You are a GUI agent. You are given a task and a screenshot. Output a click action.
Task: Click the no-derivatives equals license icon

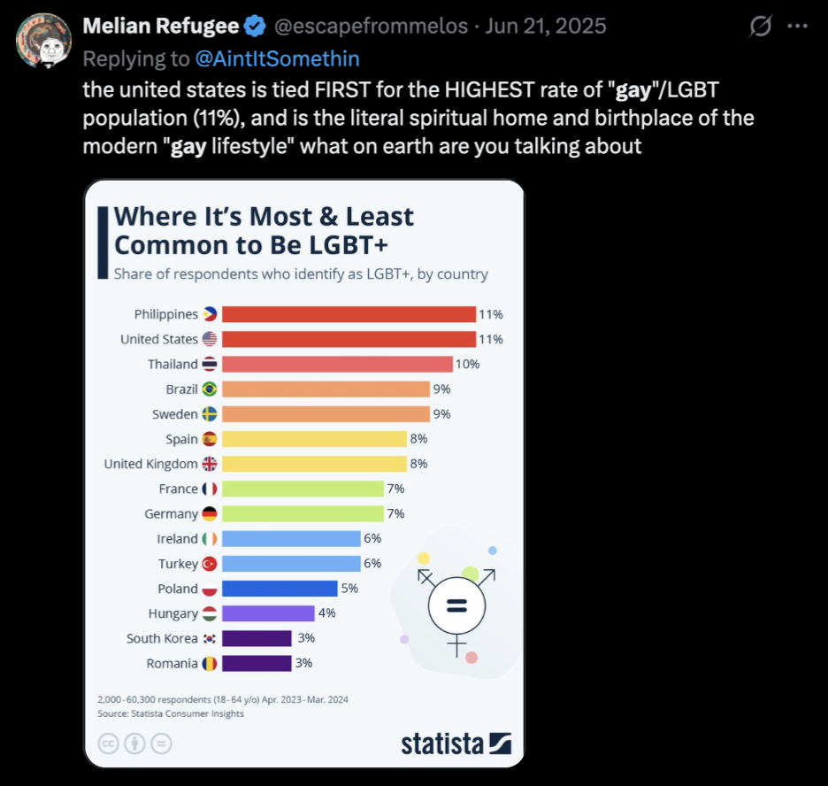point(160,744)
